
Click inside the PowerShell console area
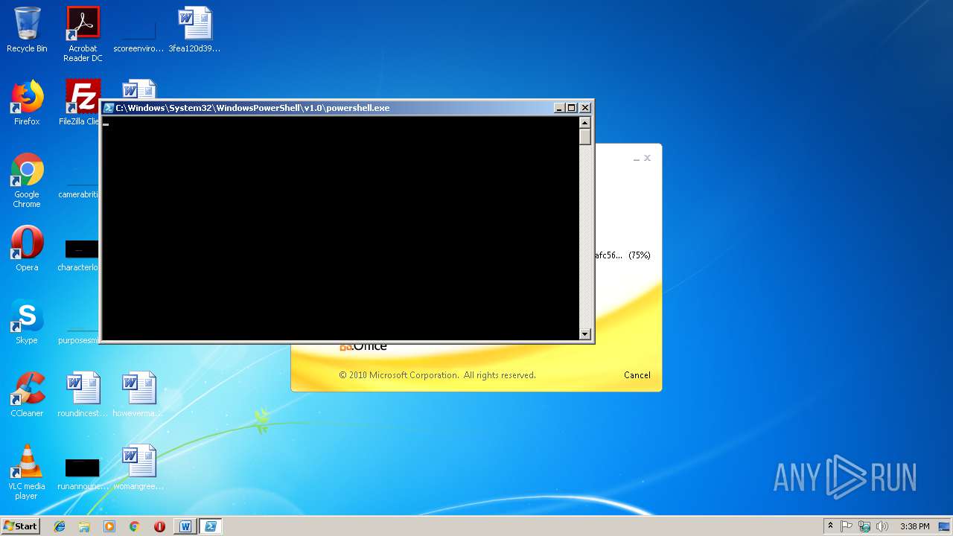(340, 229)
